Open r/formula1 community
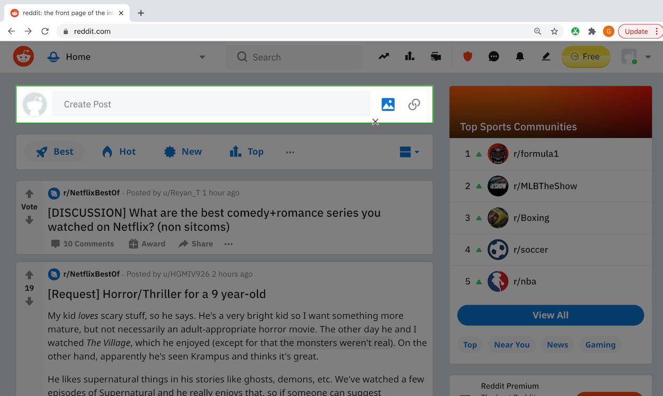The width and height of the screenshot is (663, 396). tap(536, 154)
